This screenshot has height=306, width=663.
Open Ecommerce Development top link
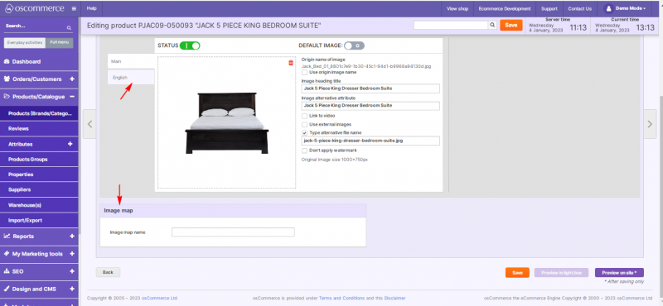(x=505, y=8)
